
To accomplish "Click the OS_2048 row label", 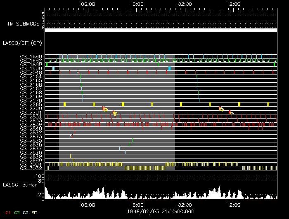I will (x=31, y=72).
